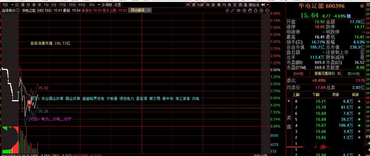
Task: Close the 异动解读 tag
Action: coord(149,10)
